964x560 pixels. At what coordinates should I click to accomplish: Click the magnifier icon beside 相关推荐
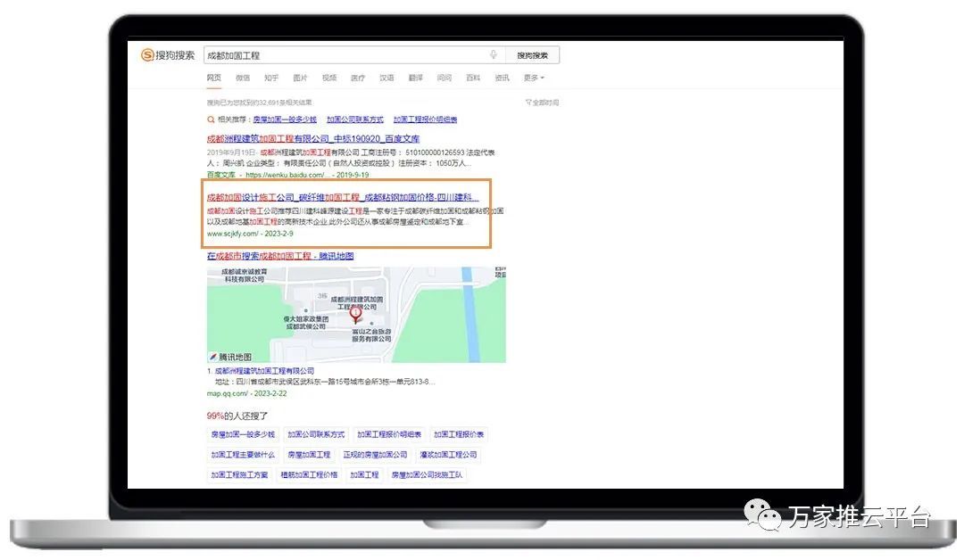pyautogui.click(x=212, y=119)
